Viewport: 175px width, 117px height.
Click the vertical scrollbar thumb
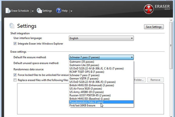[x=171, y=46]
